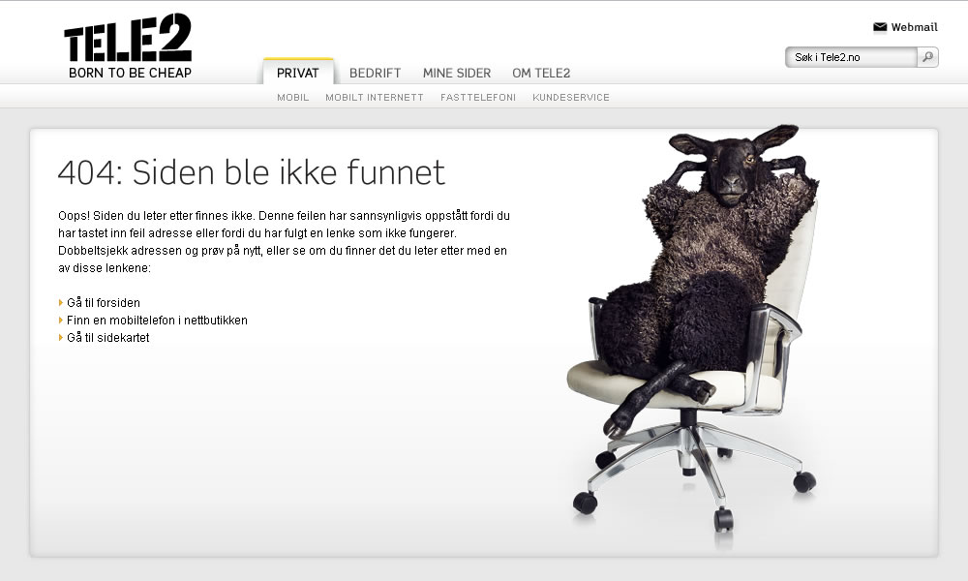Viewport: 968px width, 581px height.
Task: Open MOBILT INTERNETT submenu item
Action: pyautogui.click(x=374, y=98)
